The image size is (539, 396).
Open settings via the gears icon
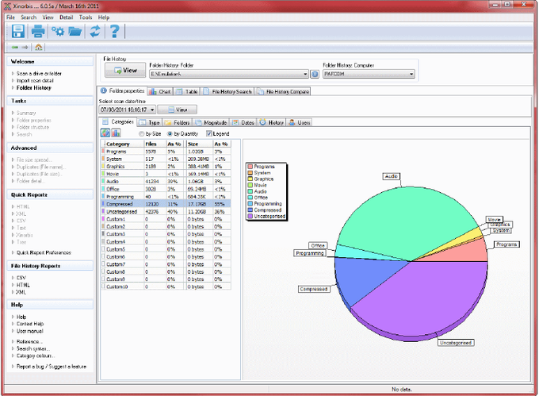tap(58, 32)
